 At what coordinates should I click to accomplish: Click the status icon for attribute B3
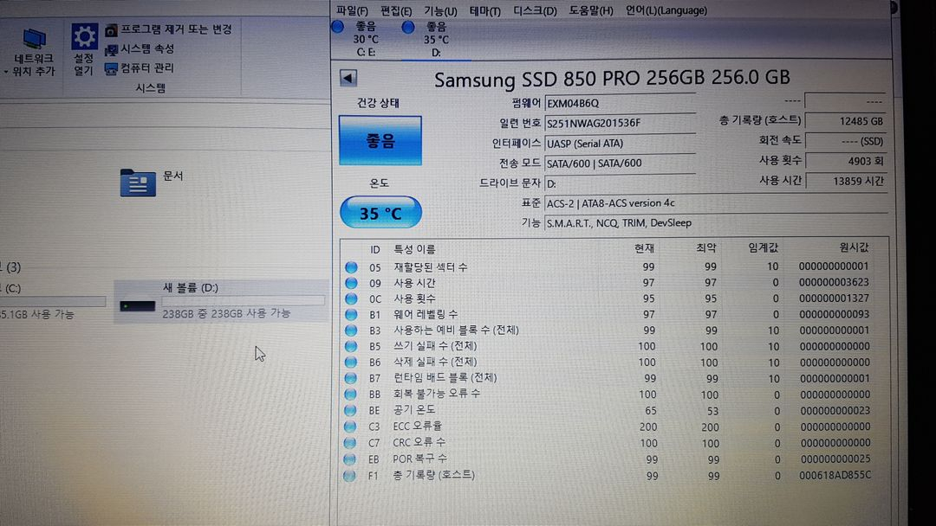[351, 330]
